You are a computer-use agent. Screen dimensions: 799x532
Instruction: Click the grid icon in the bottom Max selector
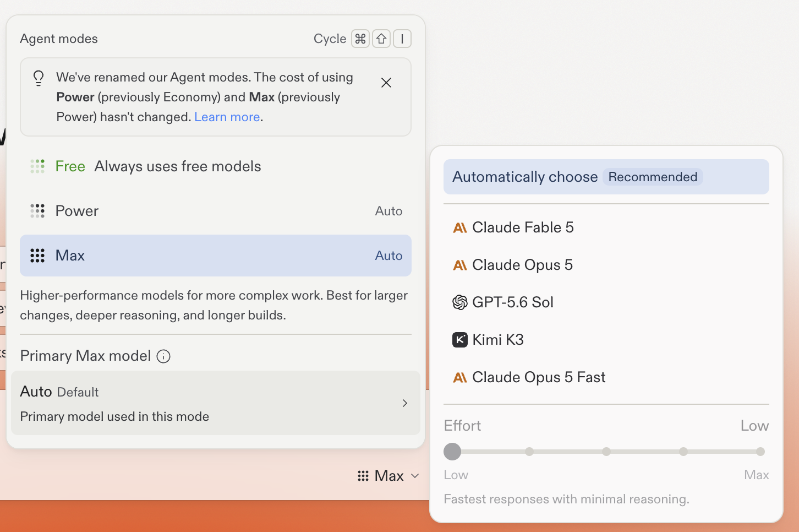363,476
